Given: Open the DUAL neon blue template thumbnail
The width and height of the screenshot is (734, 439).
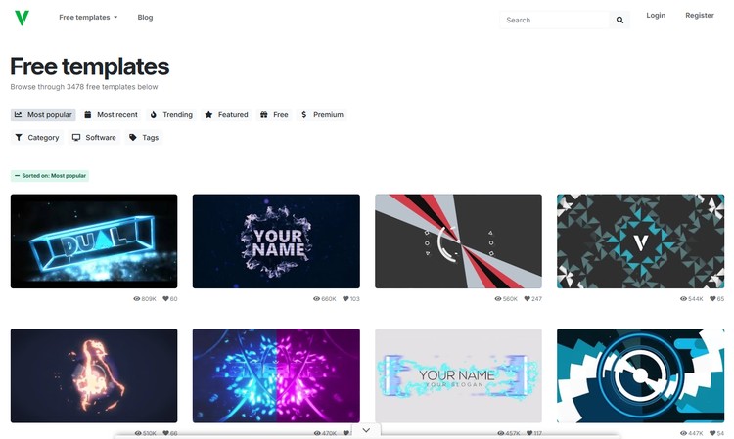Looking at the screenshot, I should (94, 241).
